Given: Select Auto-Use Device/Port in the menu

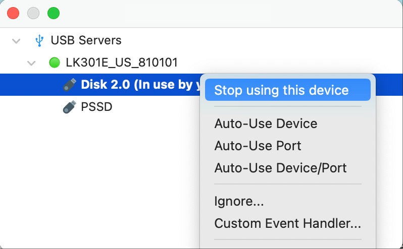Looking at the screenshot, I should 280,168.
